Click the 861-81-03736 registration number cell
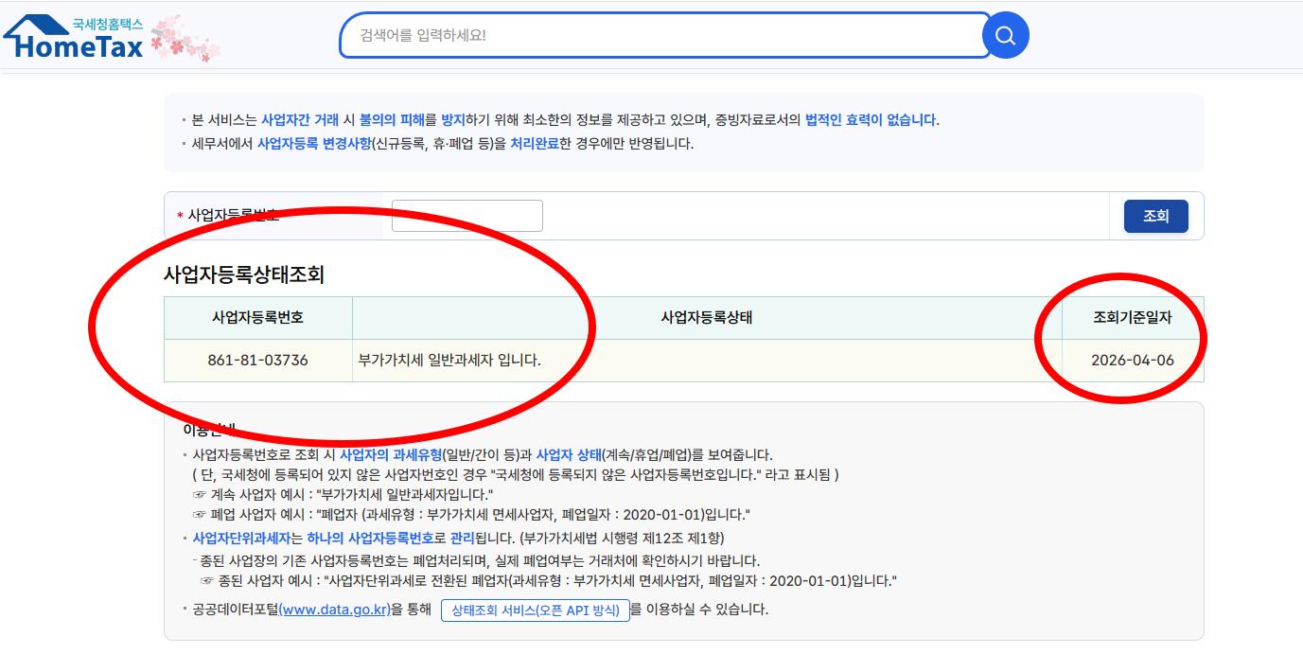1303x672 pixels. point(257,361)
